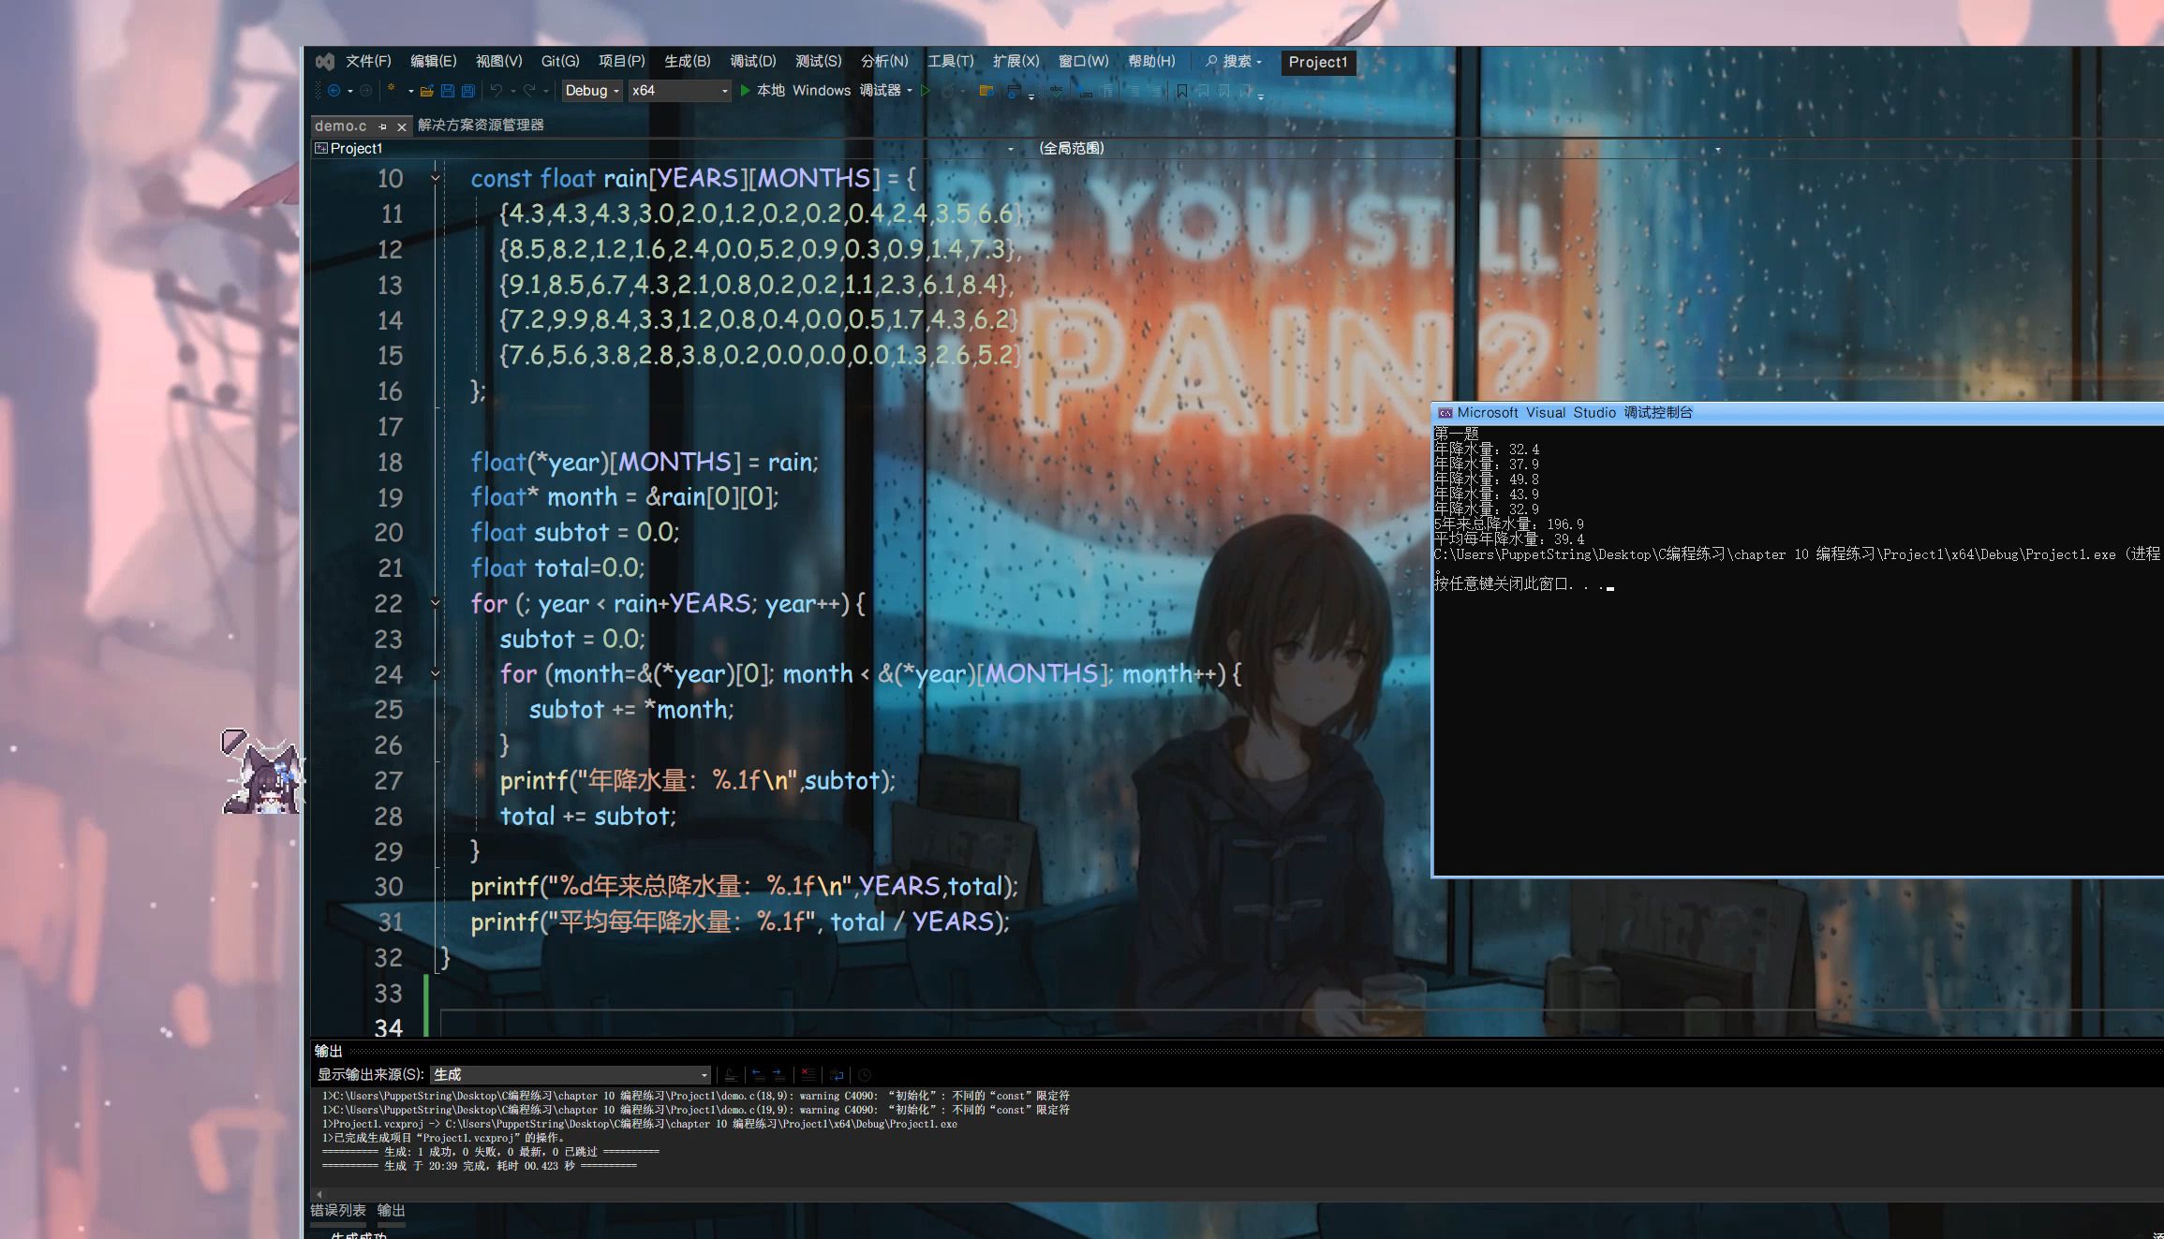The width and height of the screenshot is (2164, 1239).
Task: Click the Save demo.c disk icon
Action: pos(448,91)
